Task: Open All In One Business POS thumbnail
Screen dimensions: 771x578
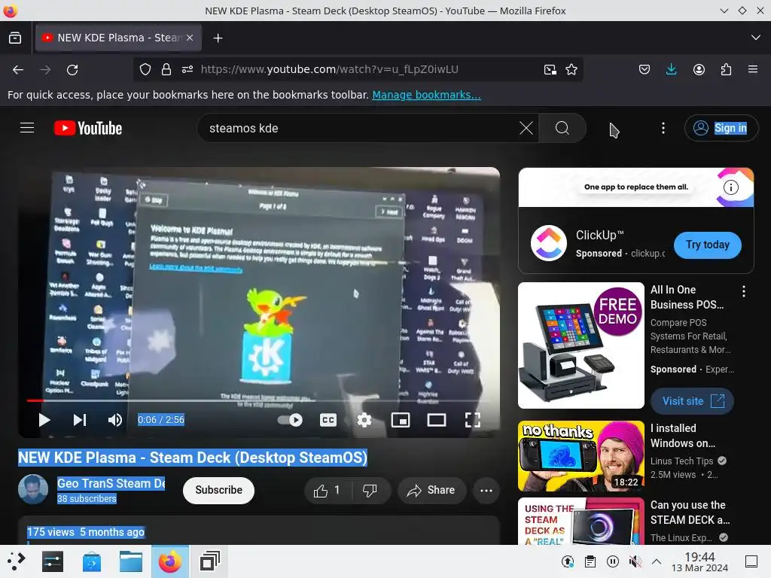Action: coord(581,345)
